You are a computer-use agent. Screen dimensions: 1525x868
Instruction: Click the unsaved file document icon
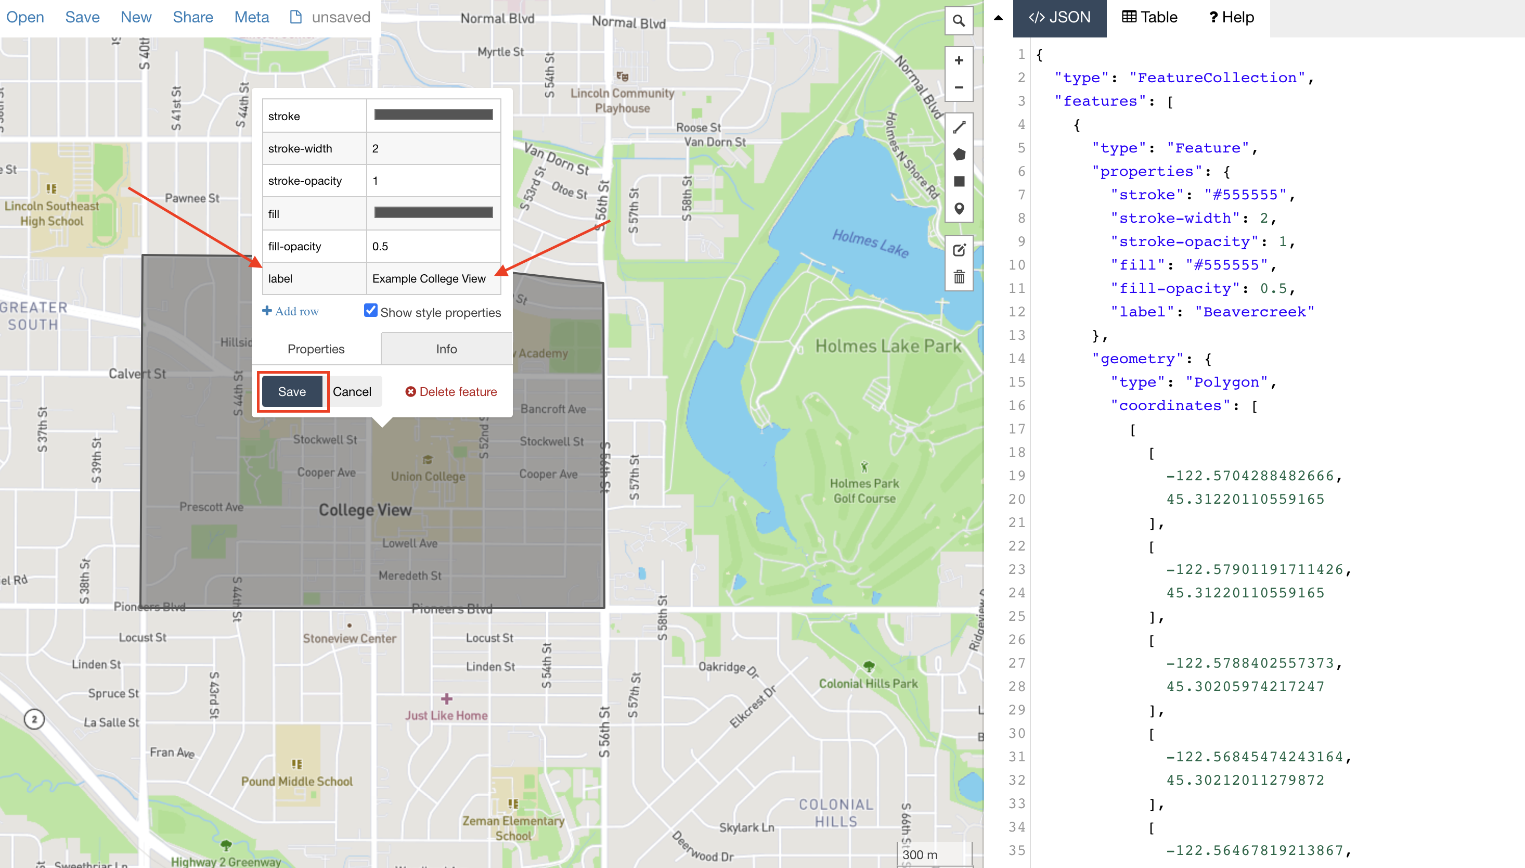click(295, 17)
